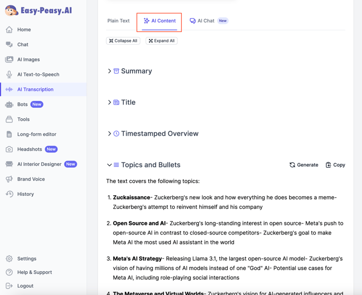Click the Bots robot icon
Screen dimensions: 362x295
tap(9, 104)
